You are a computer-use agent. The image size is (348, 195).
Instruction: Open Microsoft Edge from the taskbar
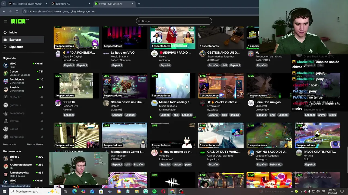74,191
